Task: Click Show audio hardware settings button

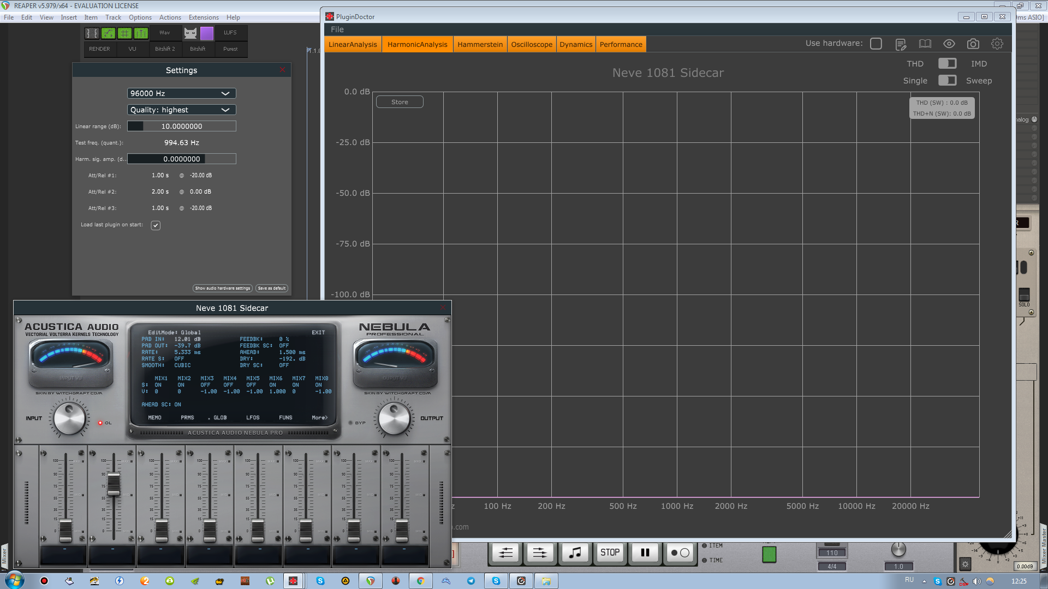Action: point(222,288)
